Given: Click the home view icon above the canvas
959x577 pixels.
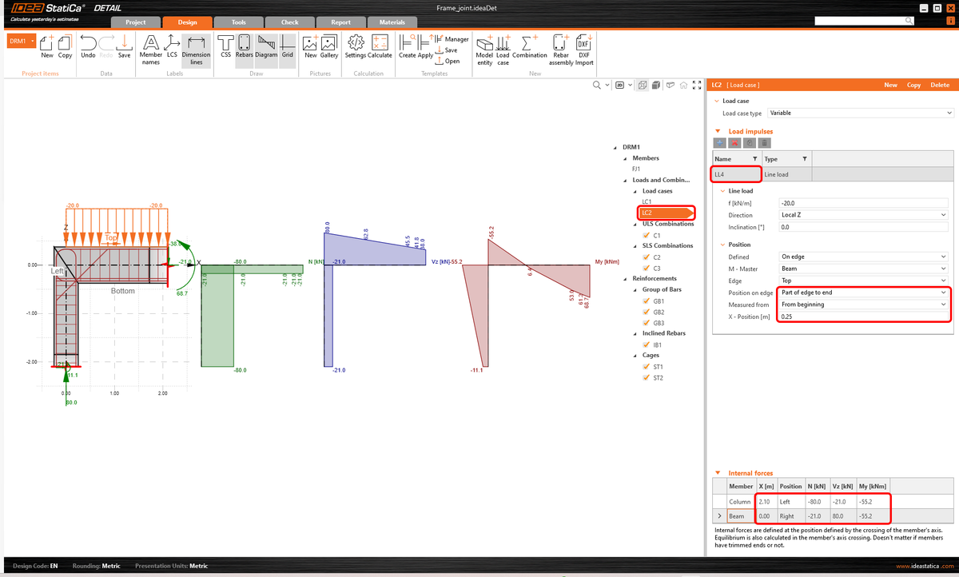Looking at the screenshot, I should [x=683, y=84].
